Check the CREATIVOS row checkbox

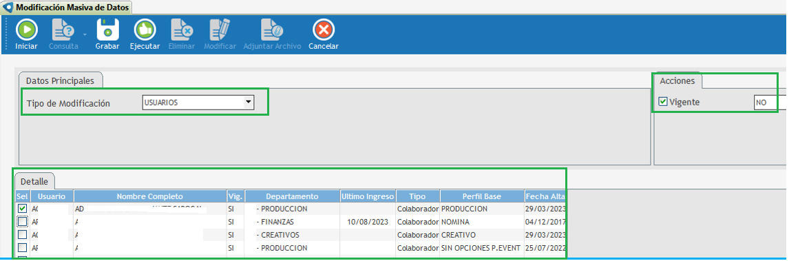coord(23,234)
